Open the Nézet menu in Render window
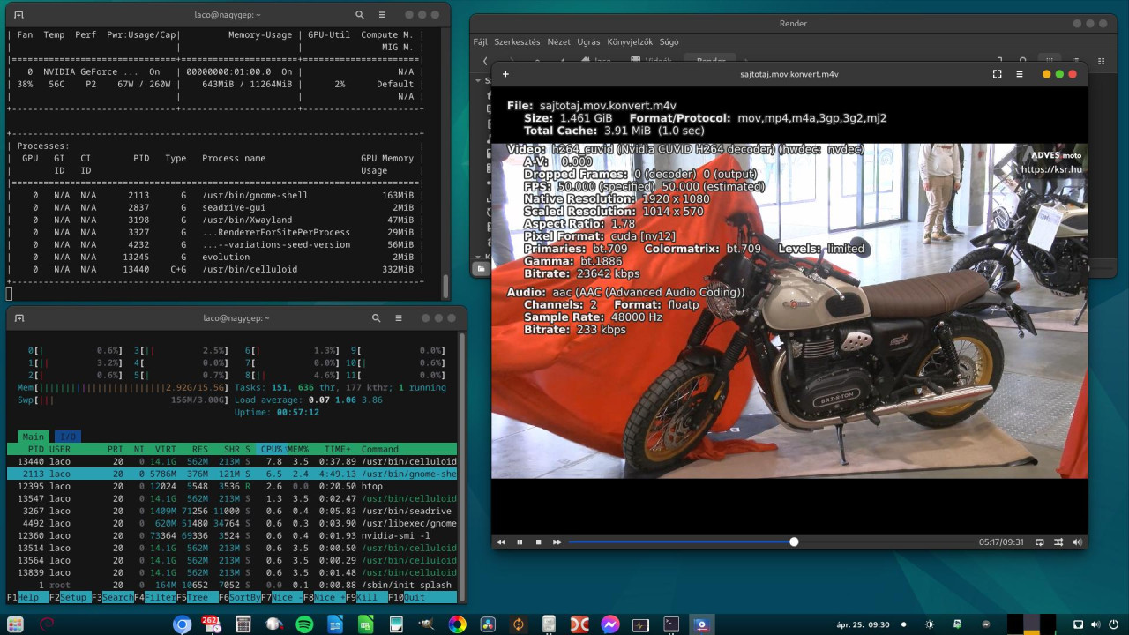 pyautogui.click(x=558, y=41)
